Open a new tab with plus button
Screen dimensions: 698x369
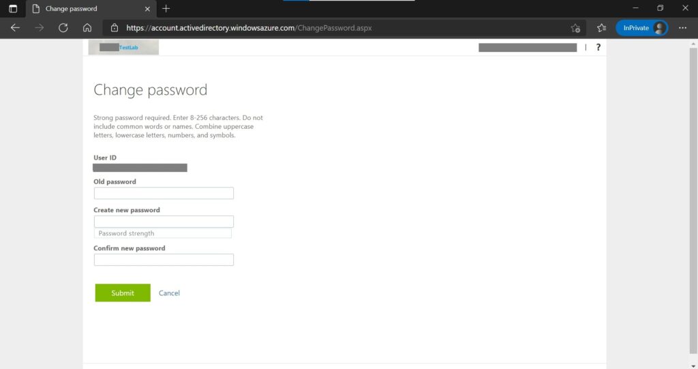click(x=166, y=9)
